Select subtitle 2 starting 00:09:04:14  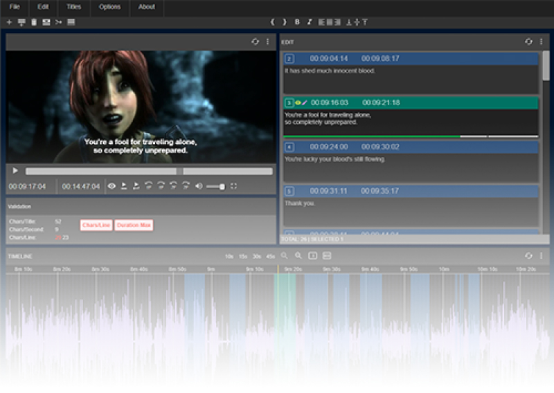[411, 73]
